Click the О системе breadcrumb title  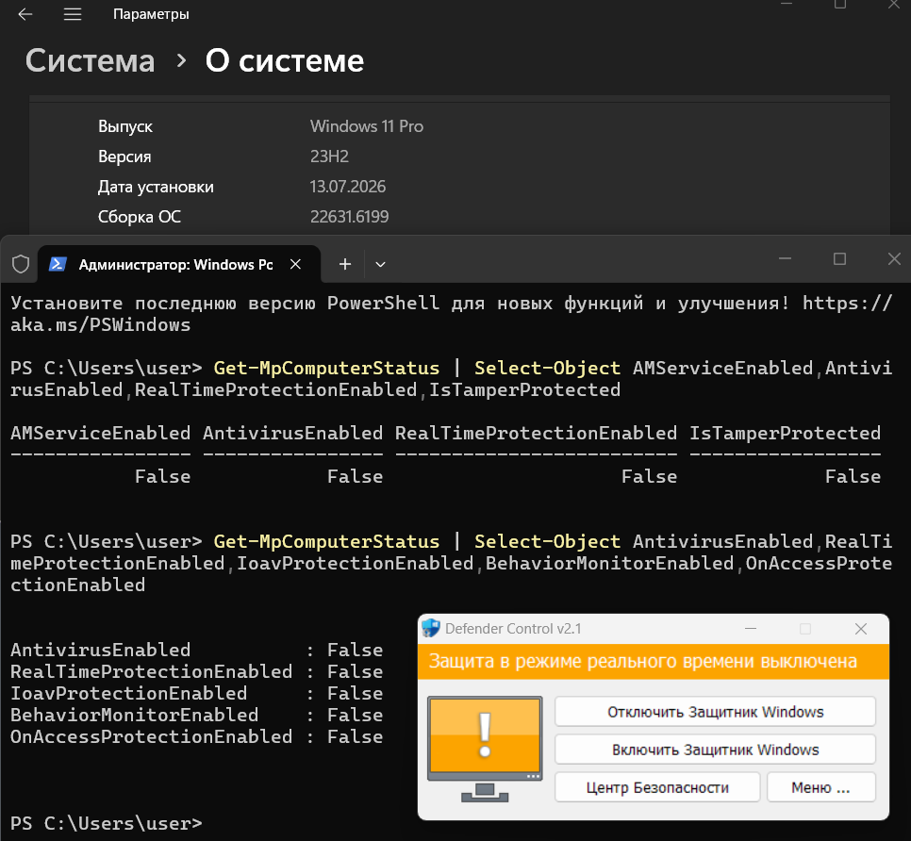(x=285, y=60)
